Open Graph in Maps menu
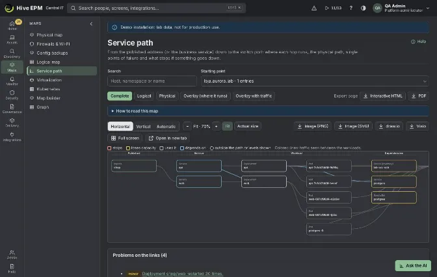This screenshot has height=277, width=437. point(62,107)
